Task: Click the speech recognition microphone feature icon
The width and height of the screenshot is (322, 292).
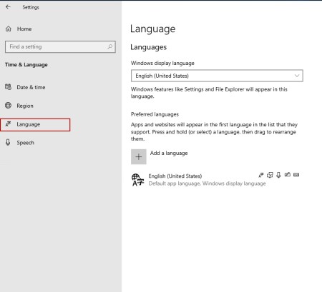Action: click(x=278, y=175)
